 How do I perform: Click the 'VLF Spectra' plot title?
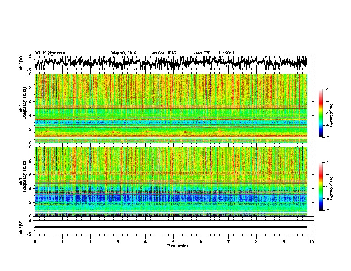50,53
